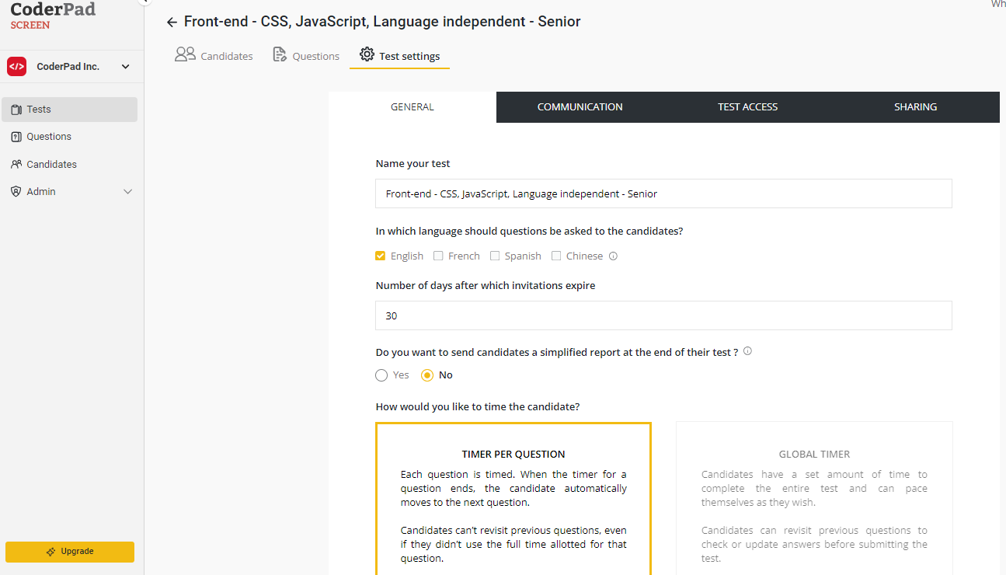This screenshot has width=1006, height=575.
Task: Click the Upgrade button
Action: [x=70, y=552]
